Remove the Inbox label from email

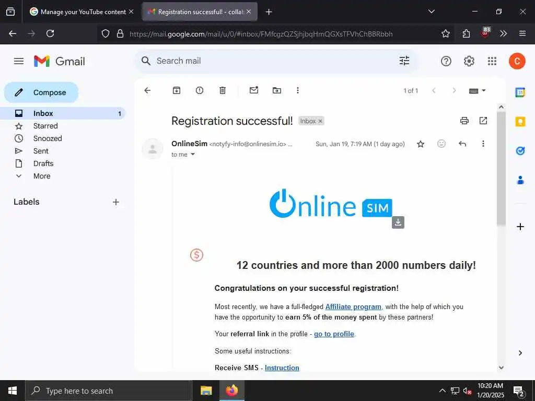pyautogui.click(x=320, y=121)
